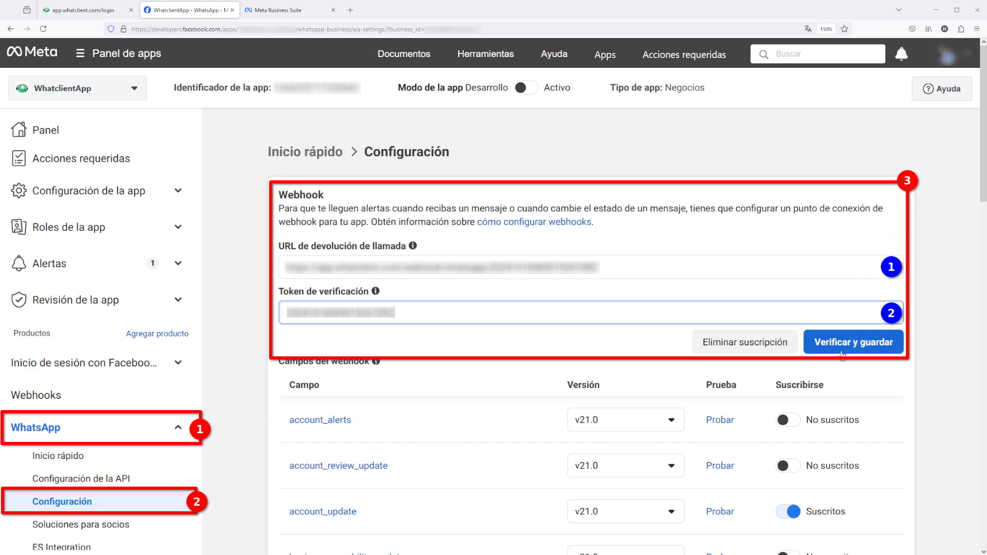The height and width of the screenshot is (555, 987).
Task: Click the Roles de la app badge icon
Action: 19,227
